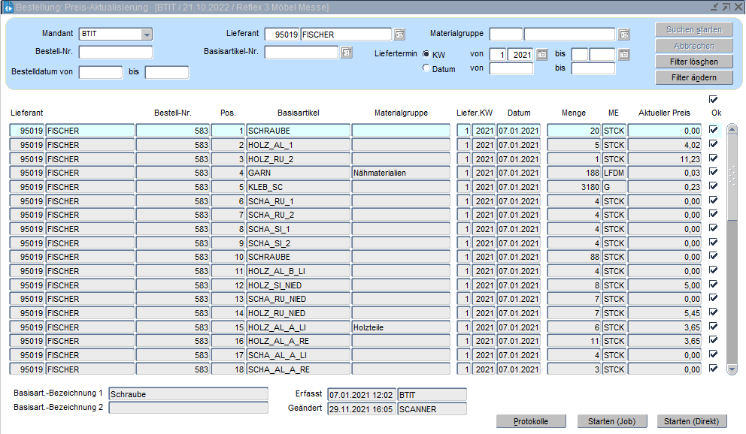Viewport: 746px width, 434px height.
Task: Click the vertical scrollbar of the table
Action: click(x=732, y=248)
